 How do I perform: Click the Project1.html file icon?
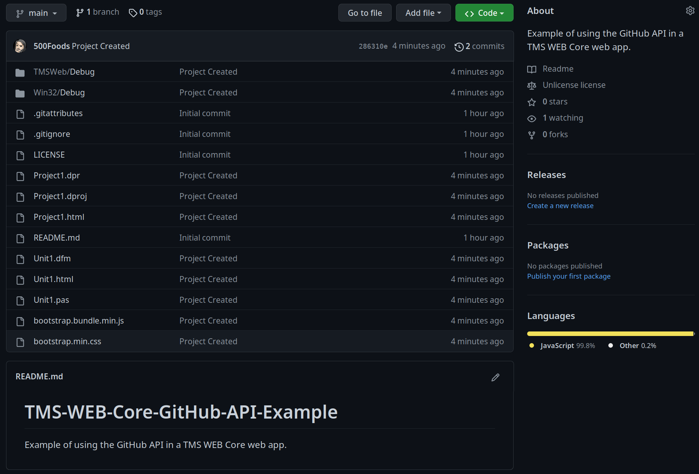point(20,217)
